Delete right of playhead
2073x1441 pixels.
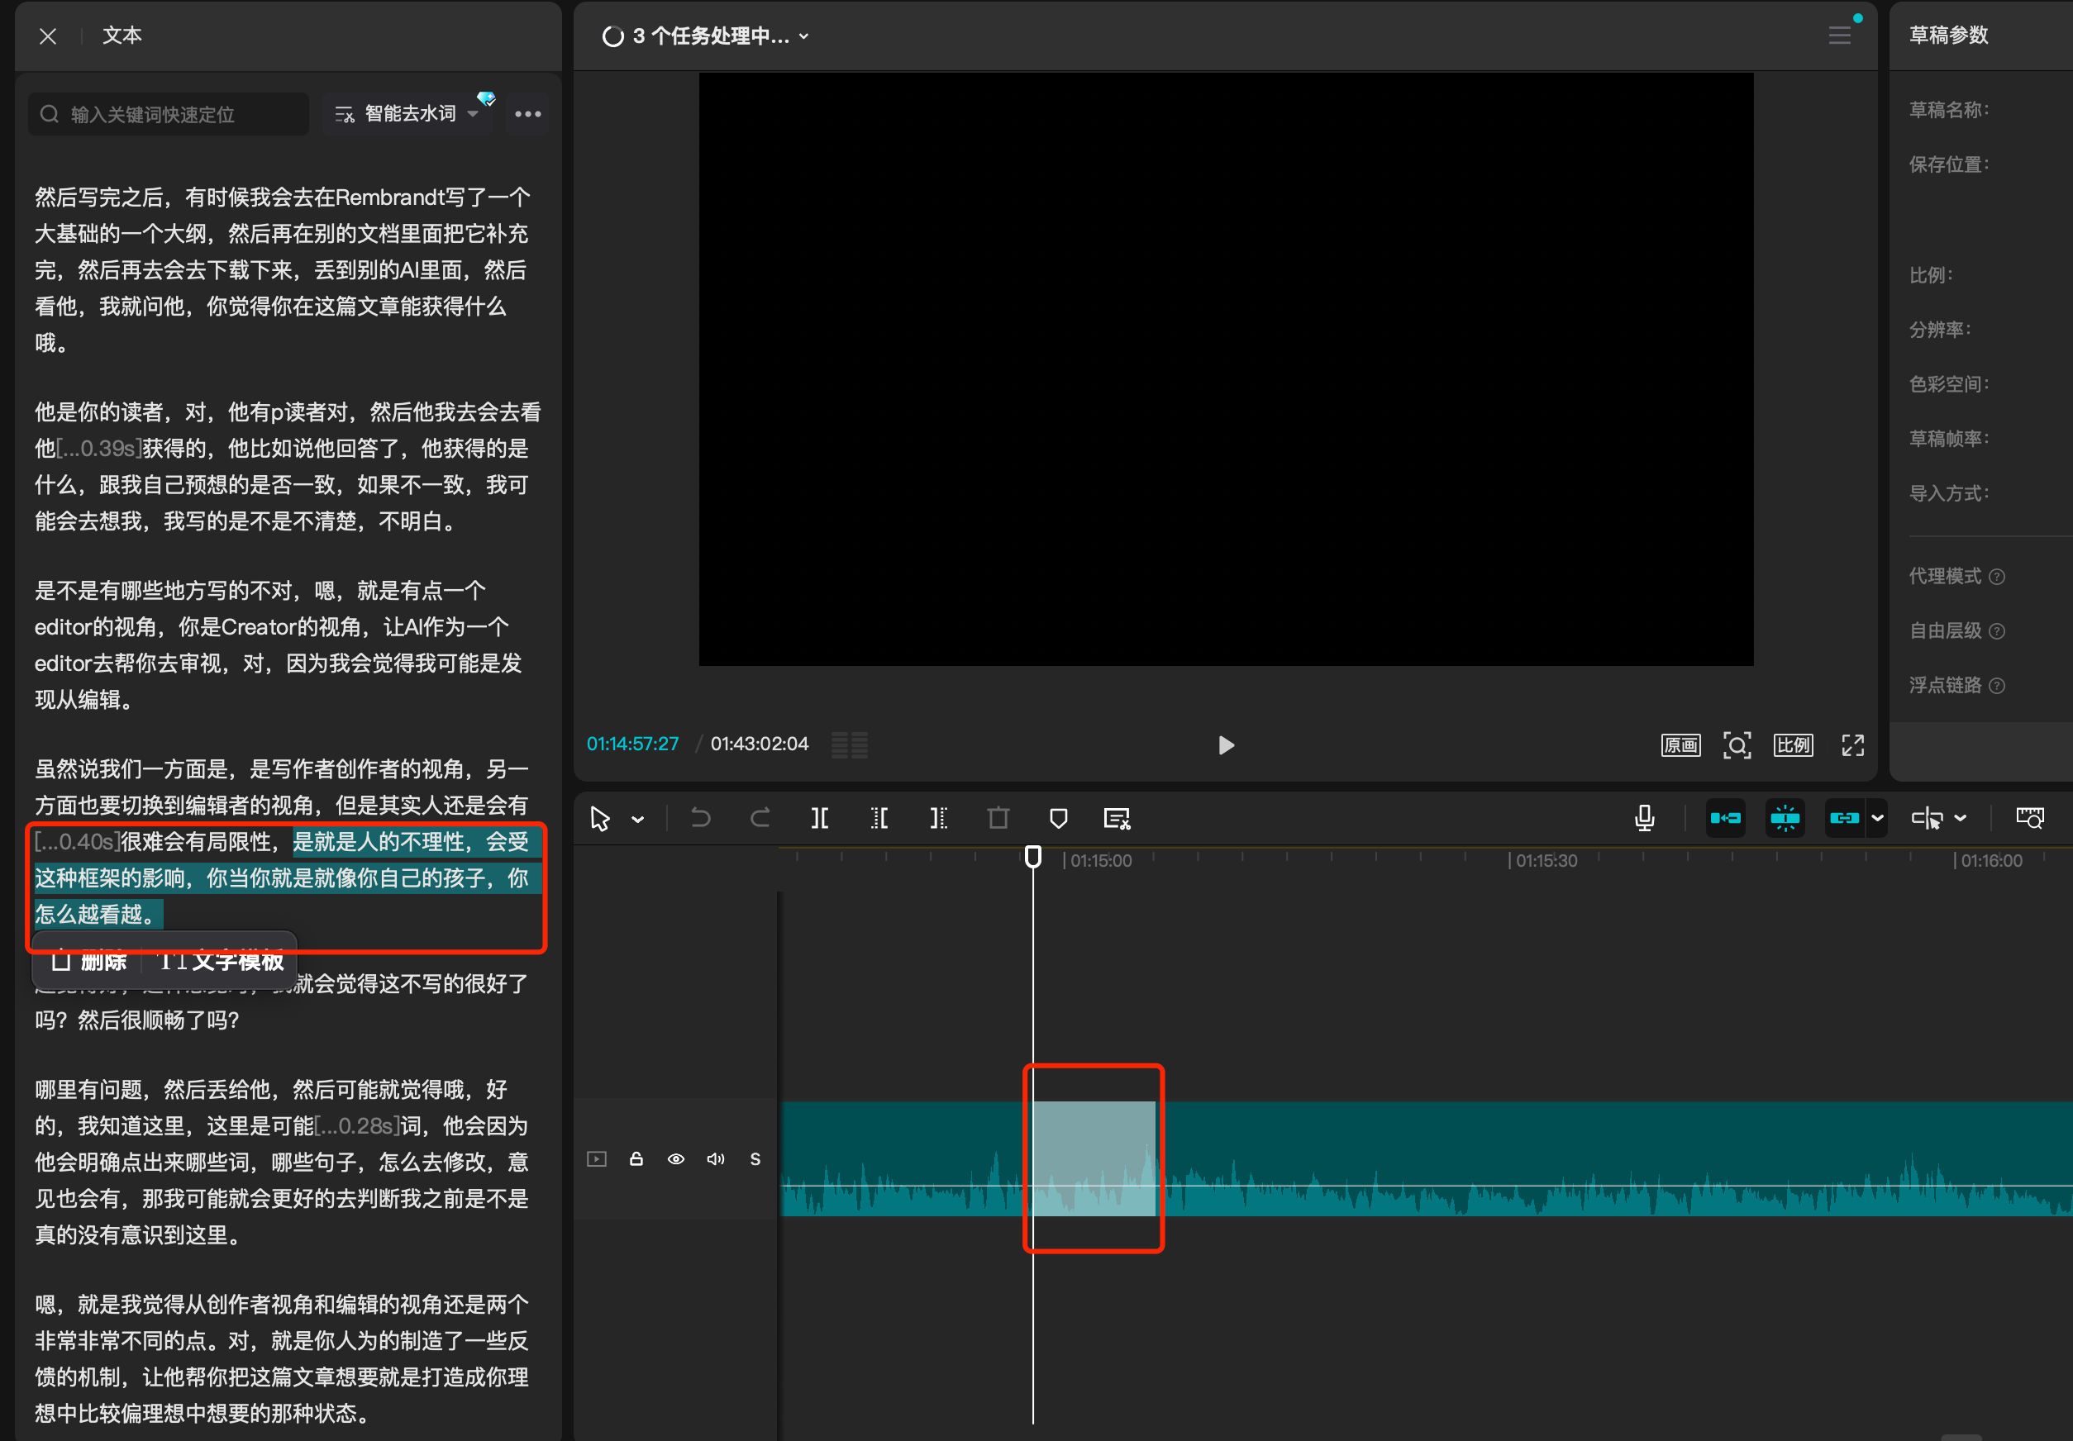(x=939, y=818)
